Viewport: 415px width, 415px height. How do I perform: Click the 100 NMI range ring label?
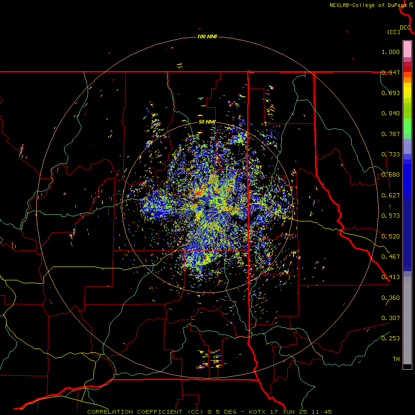point(207,36)
